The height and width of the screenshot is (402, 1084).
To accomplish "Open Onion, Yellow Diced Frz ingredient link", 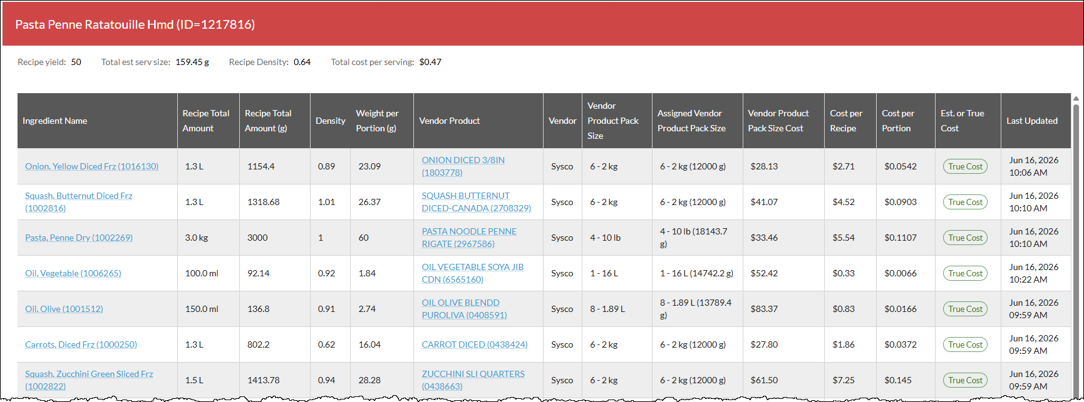I will (x=91, y=166).
